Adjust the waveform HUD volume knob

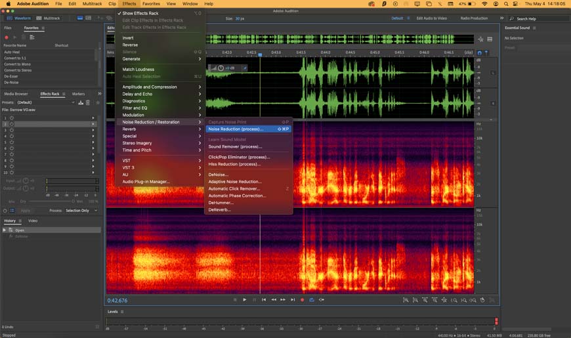click(x=221, y=68)
